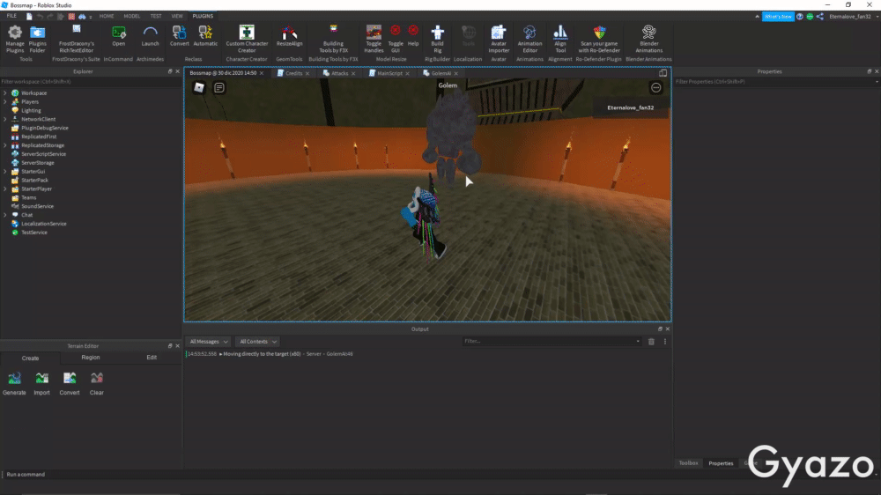881x495 pixels.
Task: Click the share icon in title ribbon
Action: (x=819, y=16)
